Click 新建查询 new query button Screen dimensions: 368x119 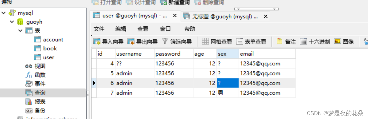[x=175, y=2]
